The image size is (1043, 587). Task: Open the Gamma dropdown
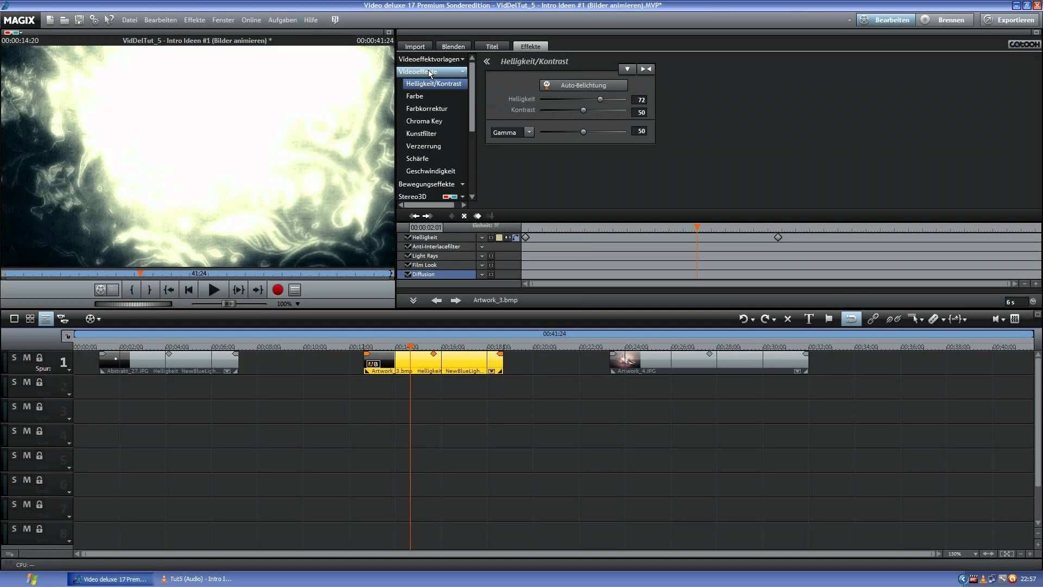[x=529, y=132]
